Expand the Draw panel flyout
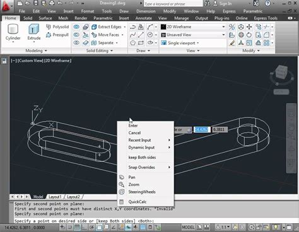 tap(143, 50)
